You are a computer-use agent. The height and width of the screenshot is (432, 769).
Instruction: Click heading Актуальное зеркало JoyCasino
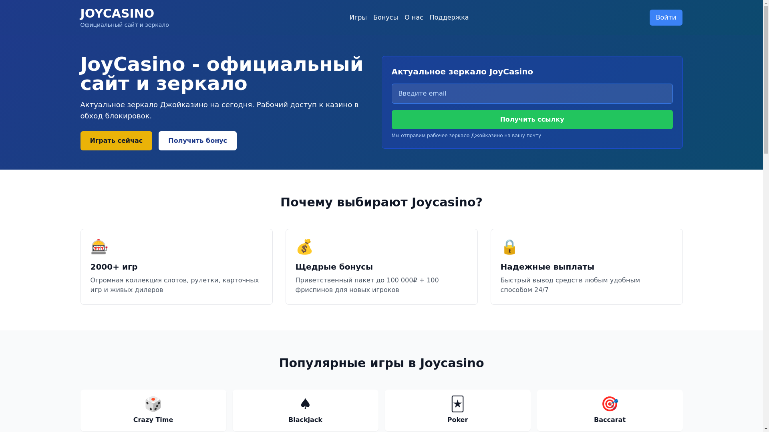[462, 72]
